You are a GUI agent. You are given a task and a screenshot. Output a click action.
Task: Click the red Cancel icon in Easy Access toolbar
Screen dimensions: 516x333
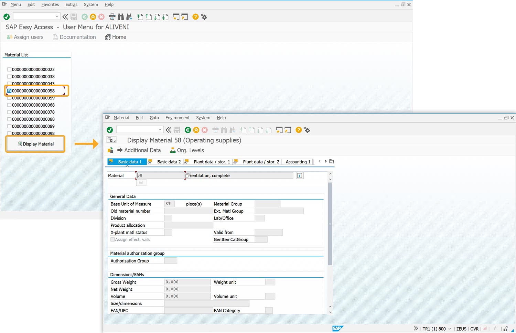tap(101, 17)
